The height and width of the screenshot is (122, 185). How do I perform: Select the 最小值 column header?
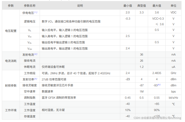click(x=127, y=6)
